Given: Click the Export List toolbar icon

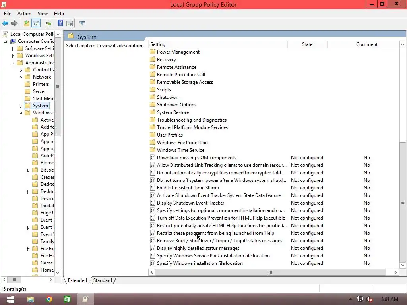Looking at the screenshot, I should pos(48,23).
